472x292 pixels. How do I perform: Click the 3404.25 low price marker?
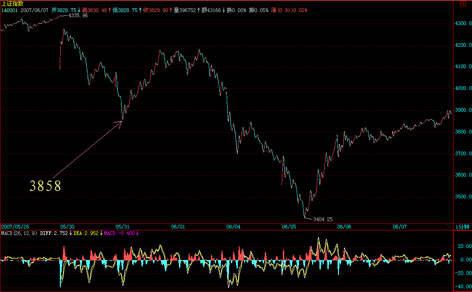point(323,218)
